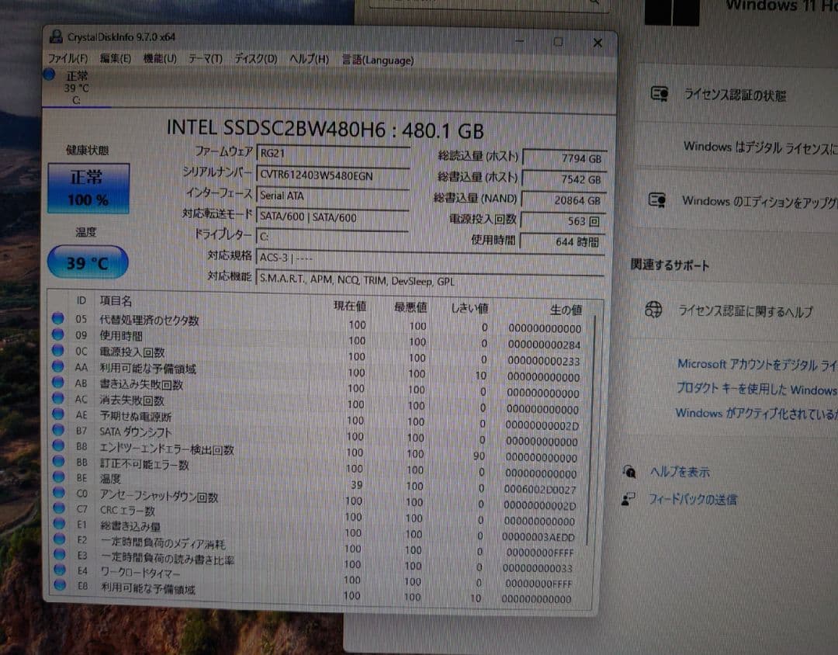Viewport: 838px width, 655px height.
Task: Click the status dot for ID E3 読み書き比率
Action: coord(60,554)
